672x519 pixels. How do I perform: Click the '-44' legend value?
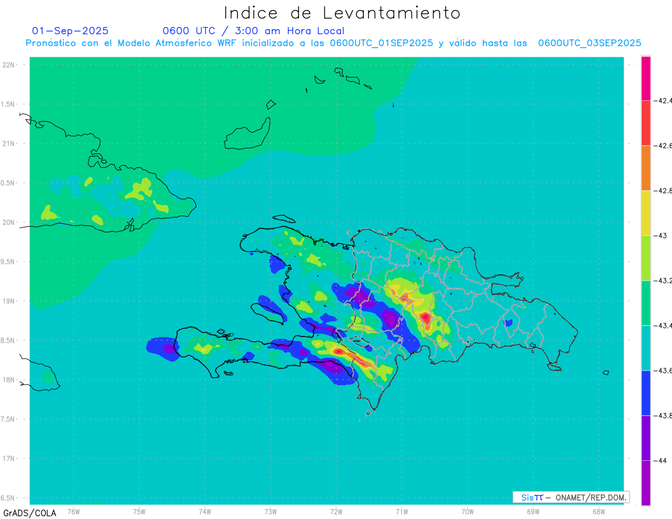coord(661,460)
